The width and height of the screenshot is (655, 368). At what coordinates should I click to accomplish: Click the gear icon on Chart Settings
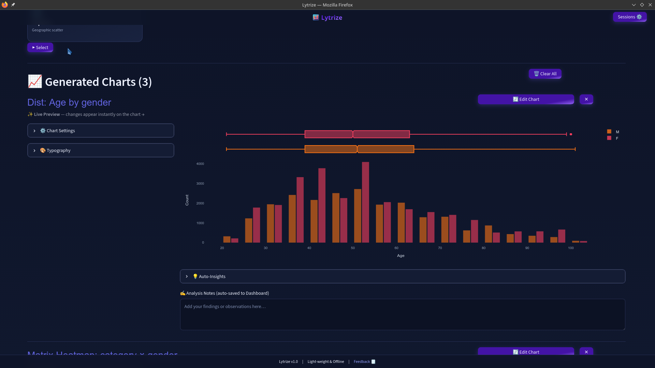(x=43, y=131)
